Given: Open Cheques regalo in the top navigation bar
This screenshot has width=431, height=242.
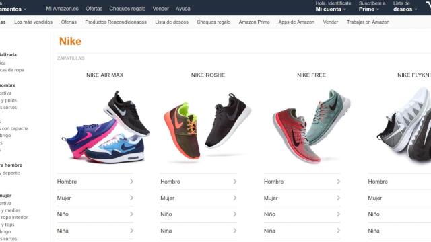Looking at the screenshot, I should (x=127, y=9).
